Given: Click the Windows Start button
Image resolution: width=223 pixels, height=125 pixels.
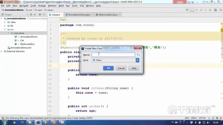Looking at the screenshot, I should click(x=4, y=122).
